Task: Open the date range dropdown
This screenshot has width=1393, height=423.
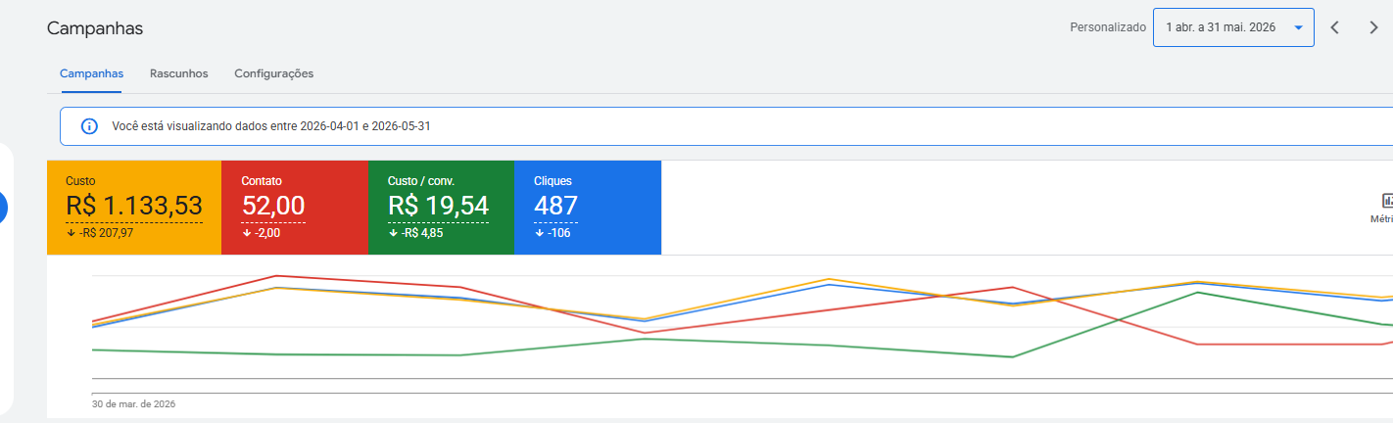Action: [x=1233, y=27]
